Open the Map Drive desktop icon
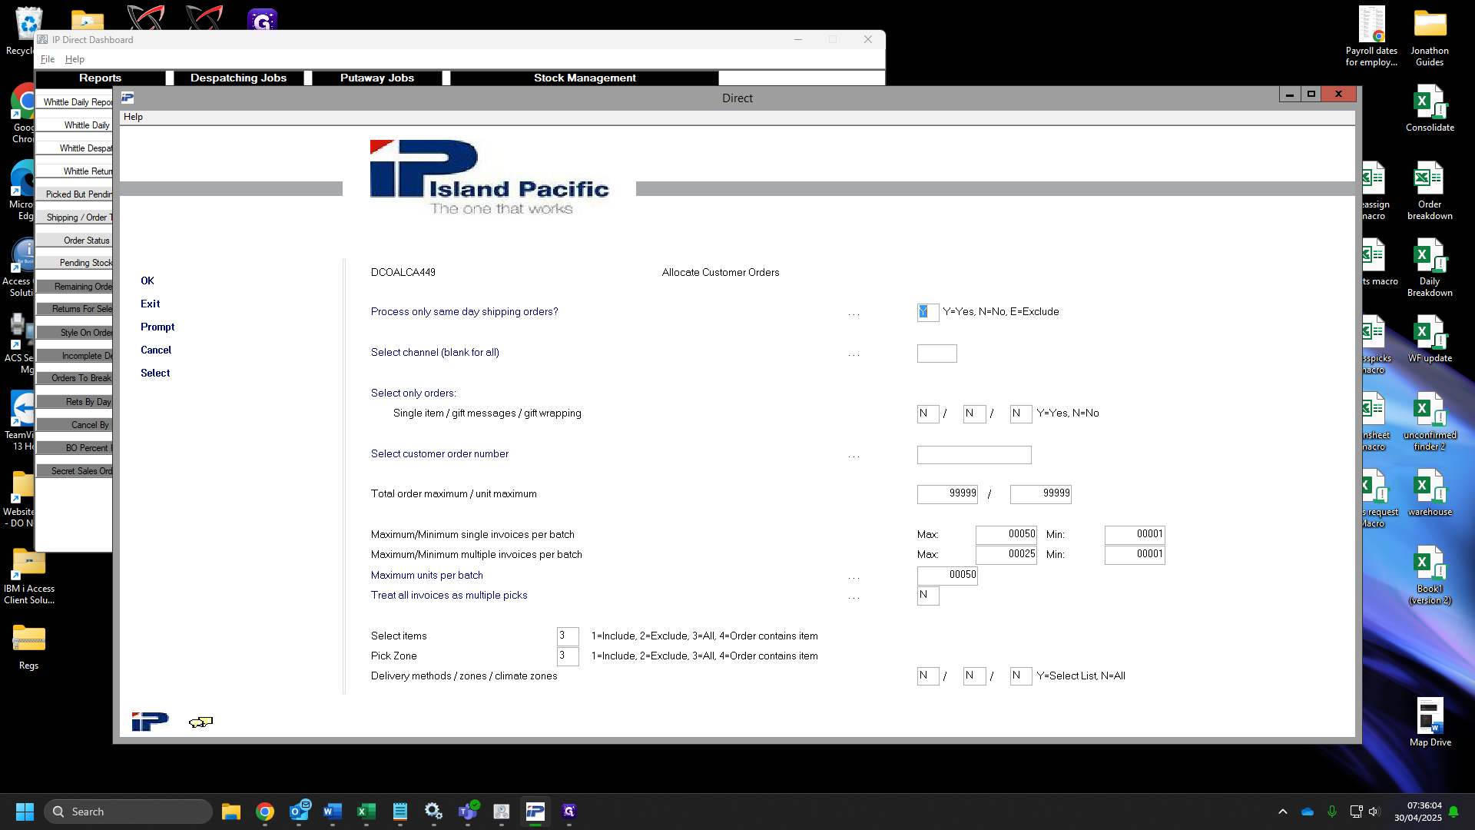Screen dimensions: 1475x830 (1430, 722)
